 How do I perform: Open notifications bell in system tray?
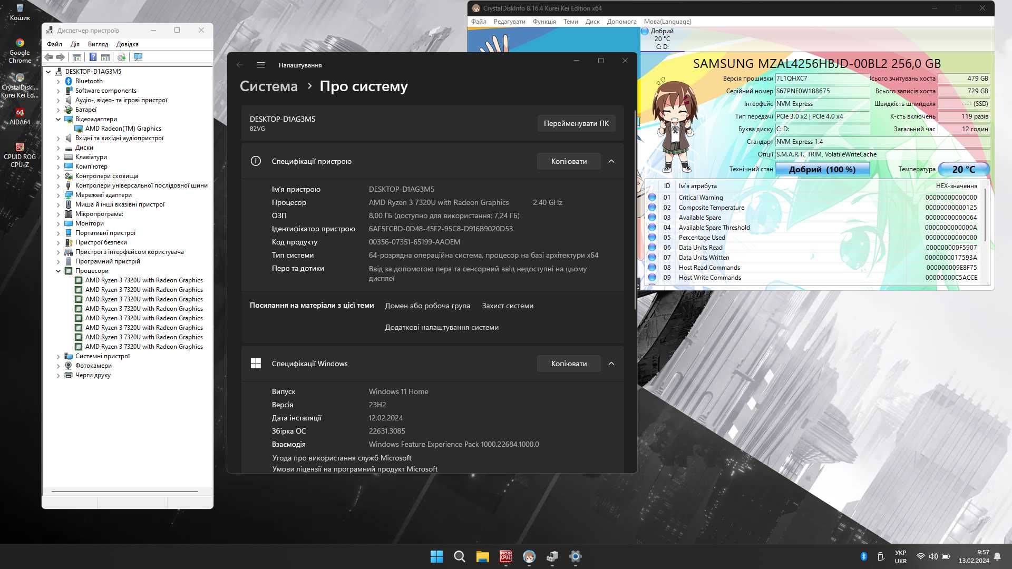pos(997,556)
